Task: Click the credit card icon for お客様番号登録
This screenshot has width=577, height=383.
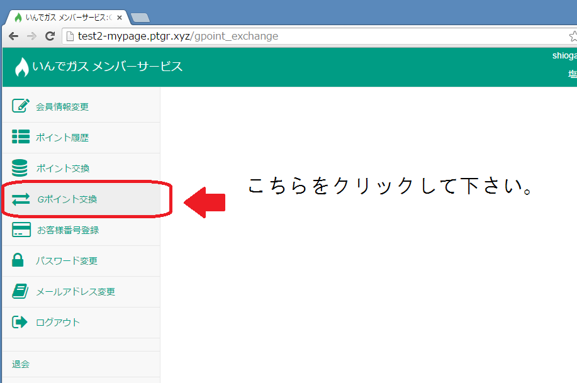Action: [21, 230]
